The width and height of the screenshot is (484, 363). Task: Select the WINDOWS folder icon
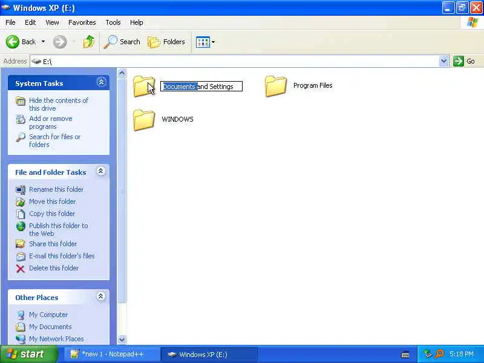click(x=144, y=120)
